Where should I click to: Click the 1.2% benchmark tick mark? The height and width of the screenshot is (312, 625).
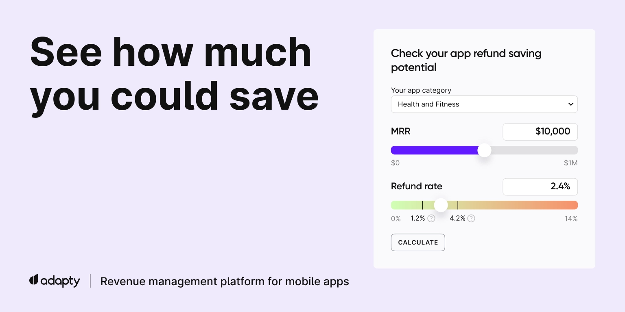click(x=422, y=205)
